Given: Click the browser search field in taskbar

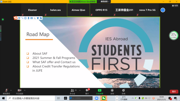Looking at the screenshot, I should (81, 98).
